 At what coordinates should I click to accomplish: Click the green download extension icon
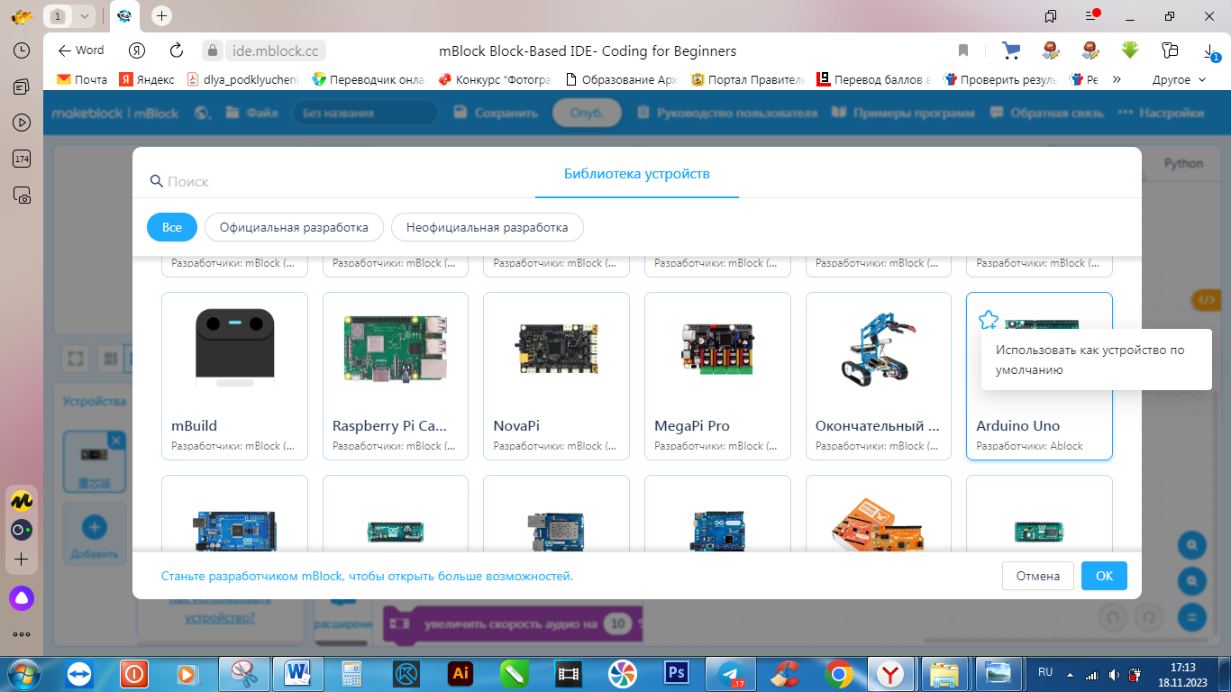(1130, 50)
